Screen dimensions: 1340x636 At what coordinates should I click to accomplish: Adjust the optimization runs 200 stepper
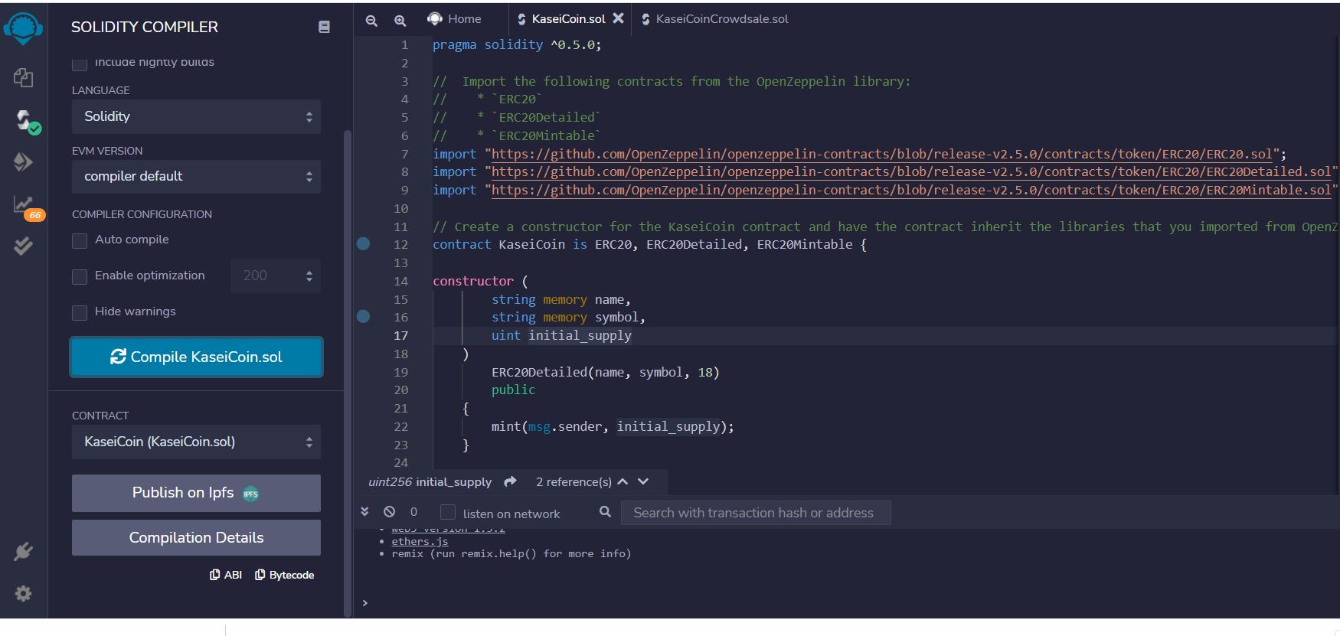pyautogui.click(x=276, y=276)
